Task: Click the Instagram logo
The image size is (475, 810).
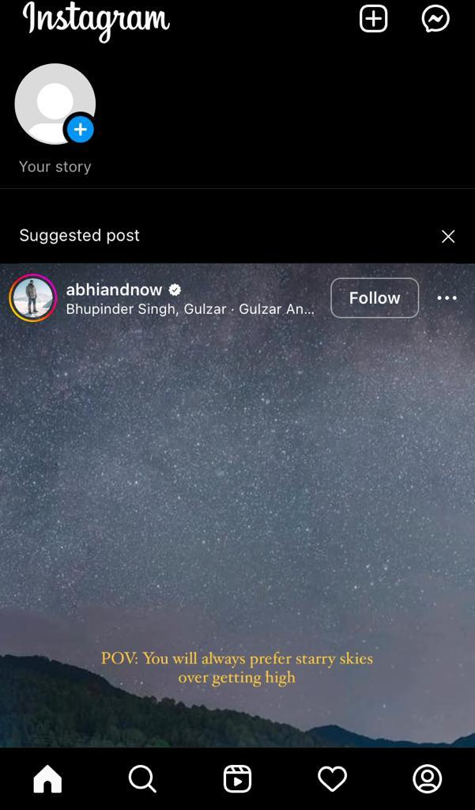Action: tap(96, 20)
